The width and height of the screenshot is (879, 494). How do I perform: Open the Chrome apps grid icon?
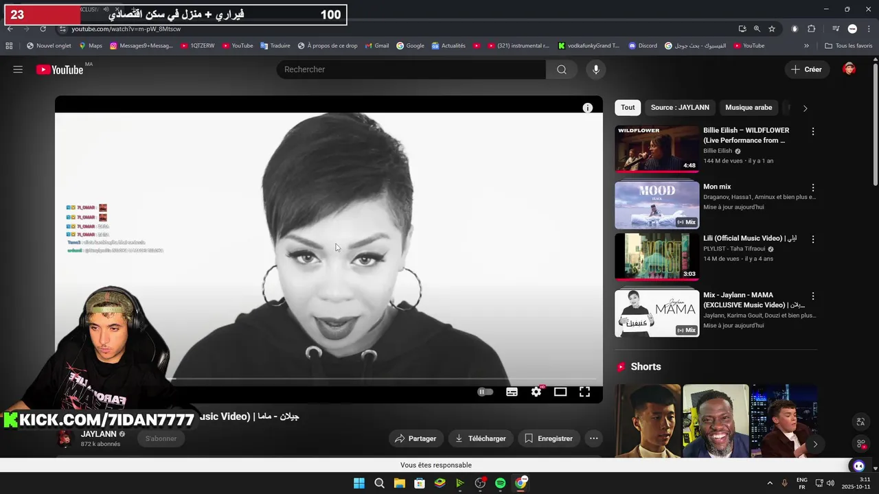pos(9,46)
